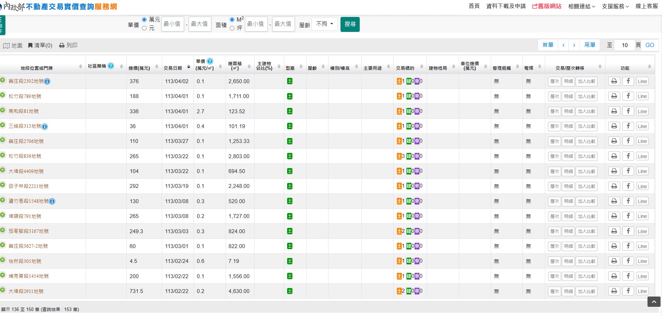The image size is (662, 316).
Task: Click the info icon beside 三結段313地號
Action: point(45,127)
